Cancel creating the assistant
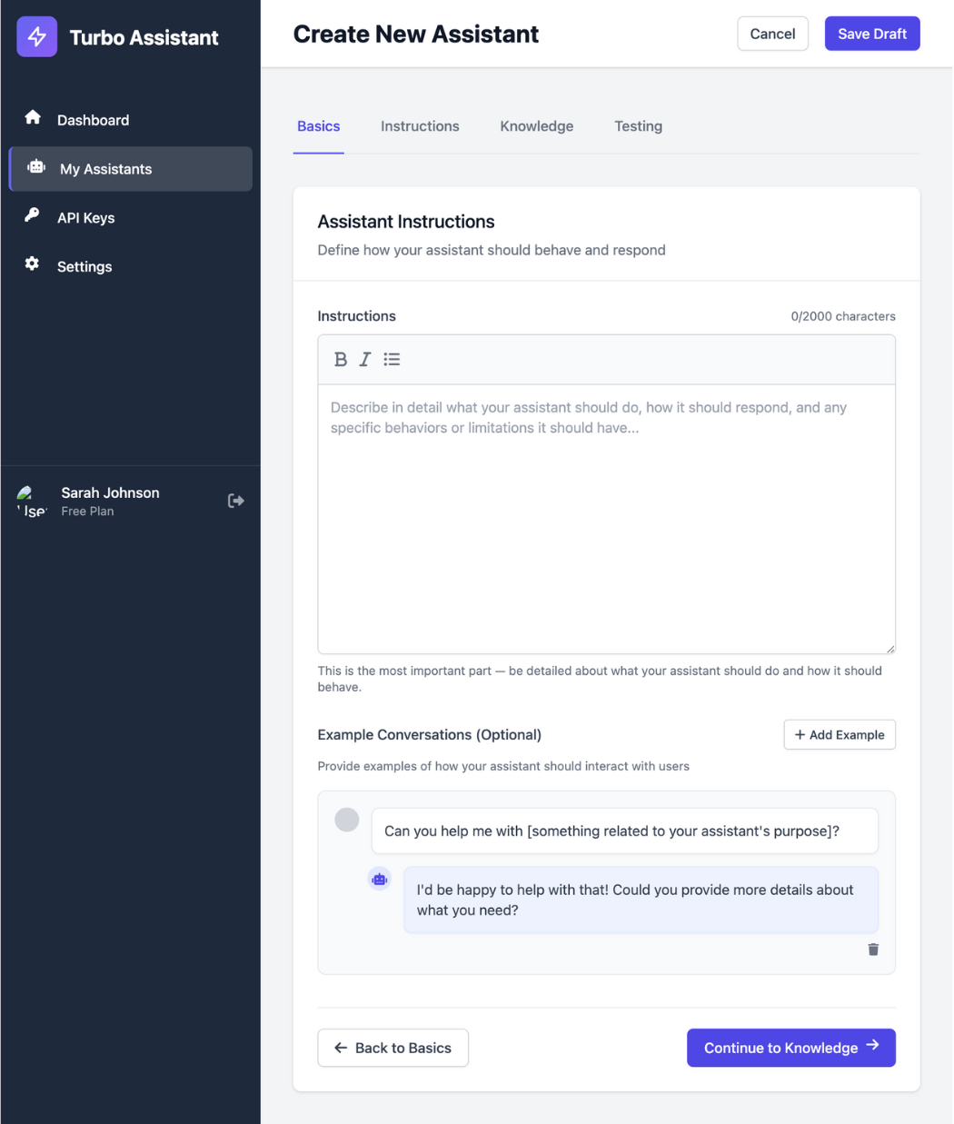The width and height of the screenshot is (954, 1124). pyautogui.click(x=772, y=34)
